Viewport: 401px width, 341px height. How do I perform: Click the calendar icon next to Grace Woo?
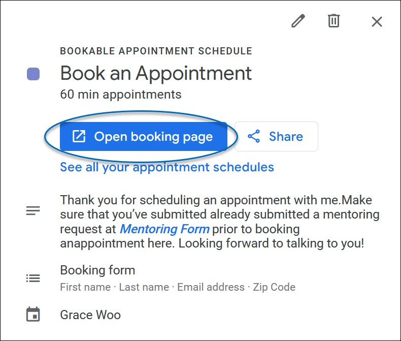[33, 315]
